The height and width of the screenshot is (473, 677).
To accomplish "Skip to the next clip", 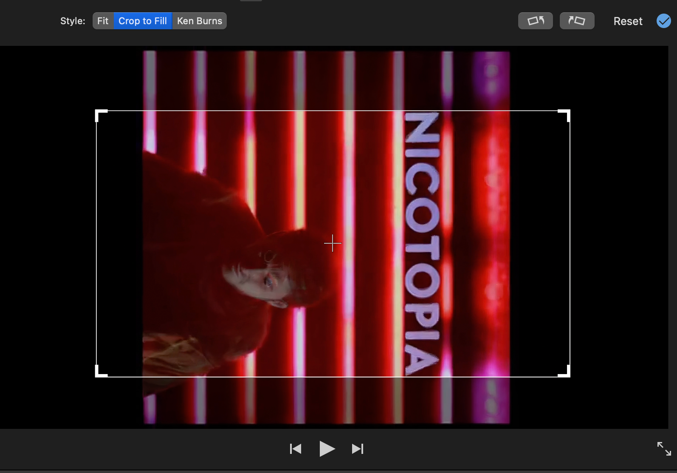I will click(358, 449).
